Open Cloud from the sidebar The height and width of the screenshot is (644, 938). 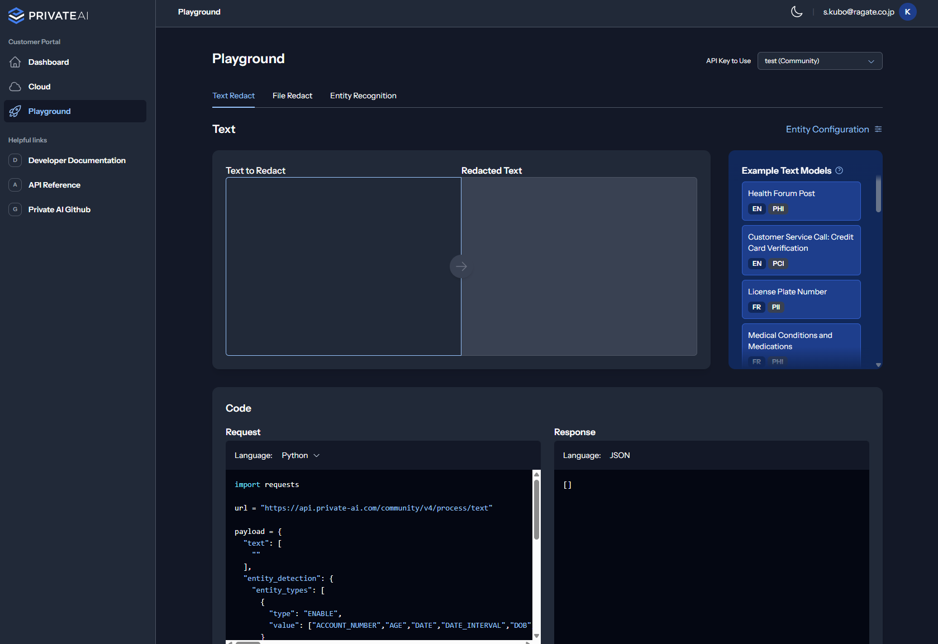click(x=75, y=87)
